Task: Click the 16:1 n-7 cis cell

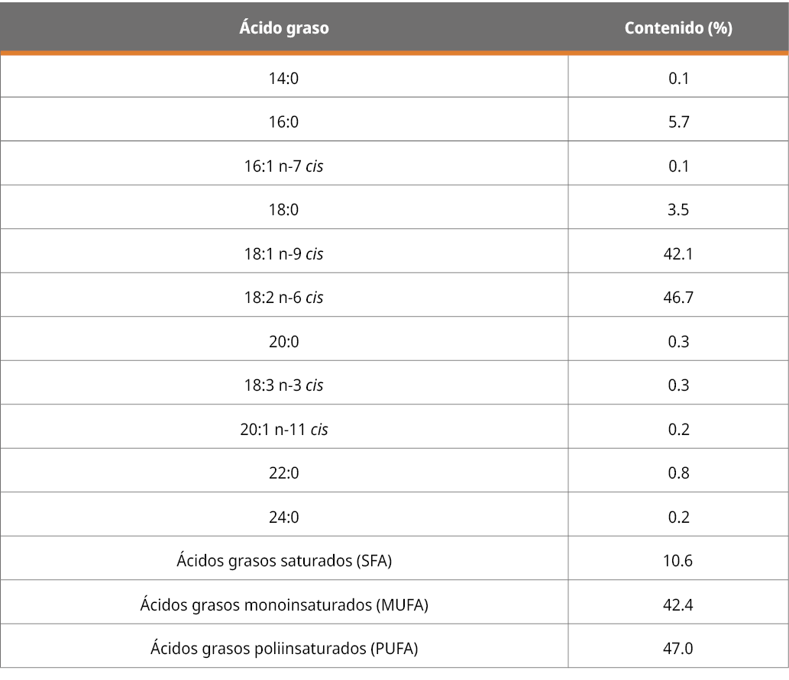Action: (x=283, y=166)
